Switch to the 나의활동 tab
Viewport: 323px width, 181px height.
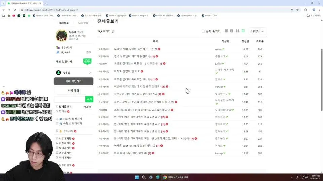(x=83, y=23)
